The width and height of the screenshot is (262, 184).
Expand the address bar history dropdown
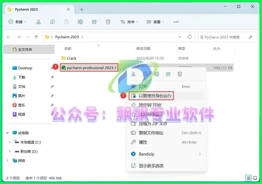click(x=180, y=37)
